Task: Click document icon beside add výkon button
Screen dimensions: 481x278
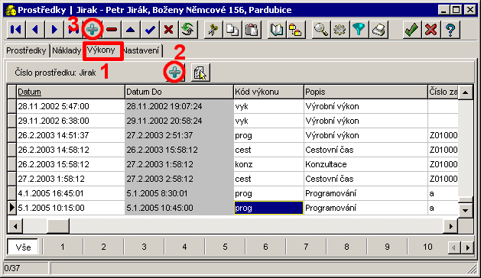Action: pos(200,73)
